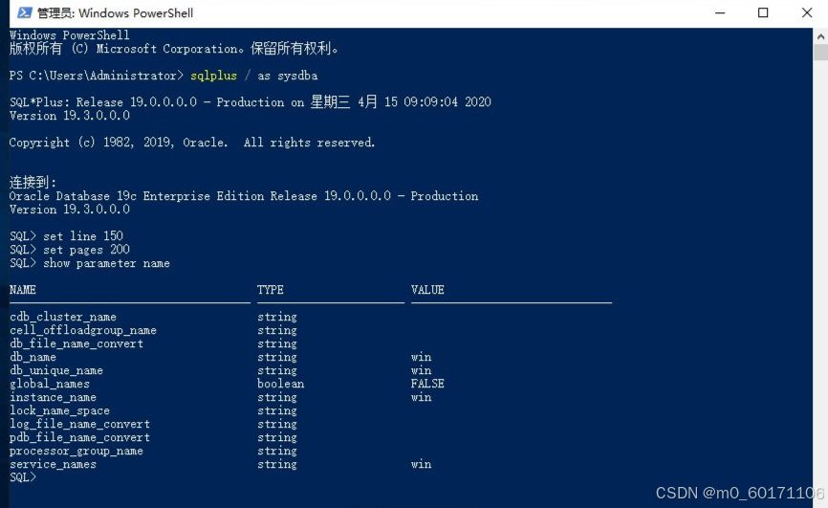This screenshot has height=508, width=828.
Task: Click the 'Oracle Database 19c Enterprise Edition' line
Action: [244, 196]
